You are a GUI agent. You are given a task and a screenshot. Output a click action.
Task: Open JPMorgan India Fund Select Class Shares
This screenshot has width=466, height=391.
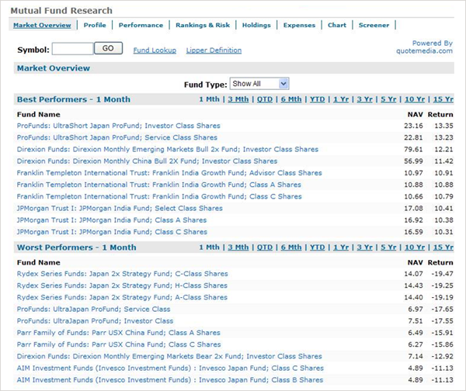point(120,208)
